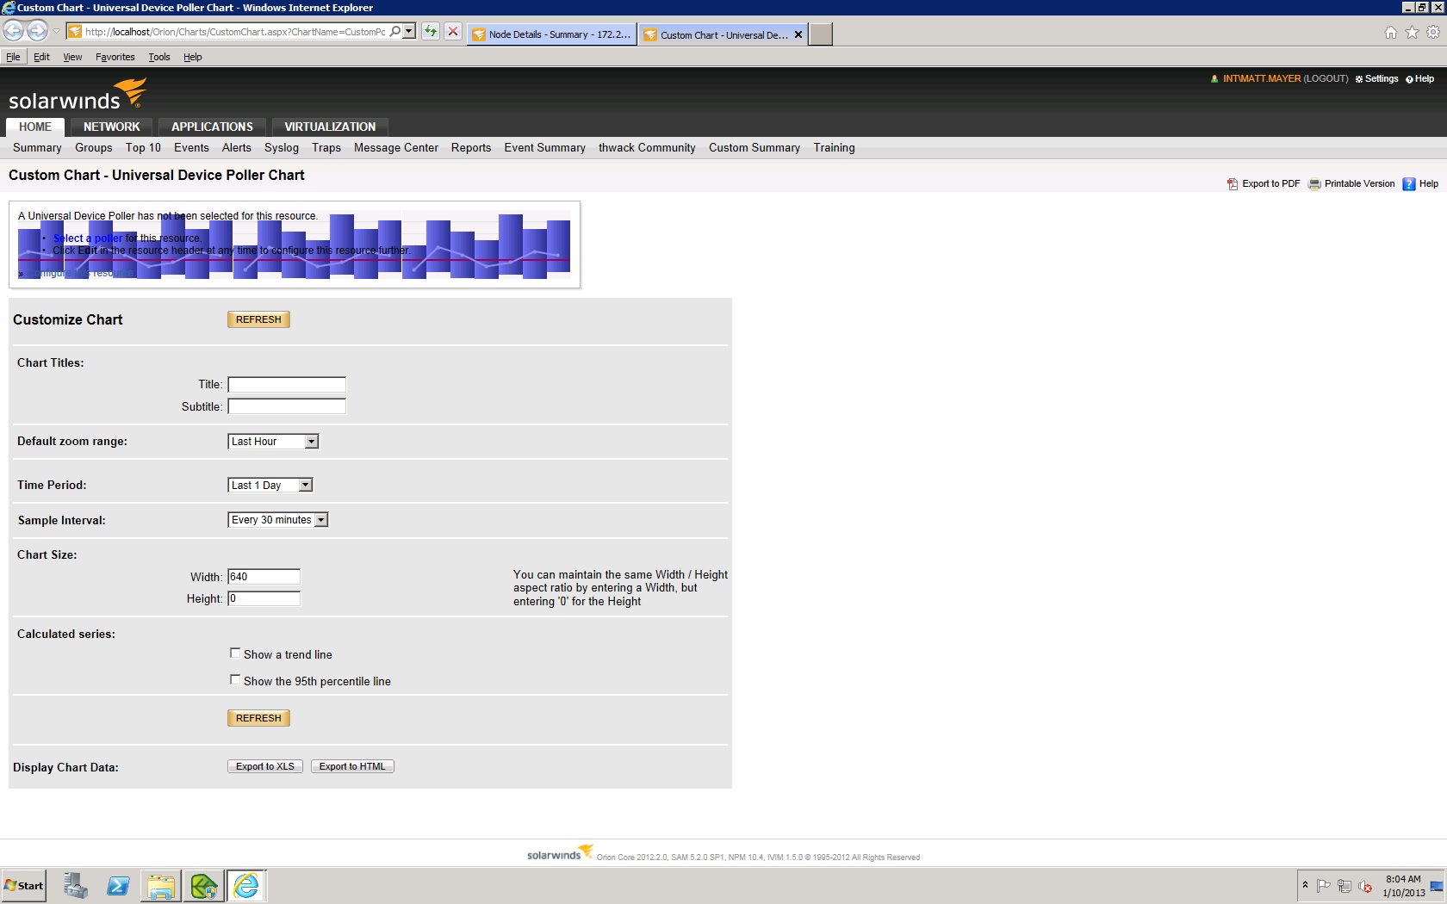Expand the address bar history dropdown
Image resolution: width=1447 pixels, height=904 pixels.
click(x=409, y=32)
